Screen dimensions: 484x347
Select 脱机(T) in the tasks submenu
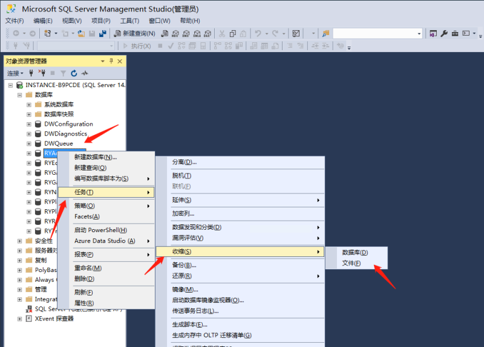(x=240, y=176)
